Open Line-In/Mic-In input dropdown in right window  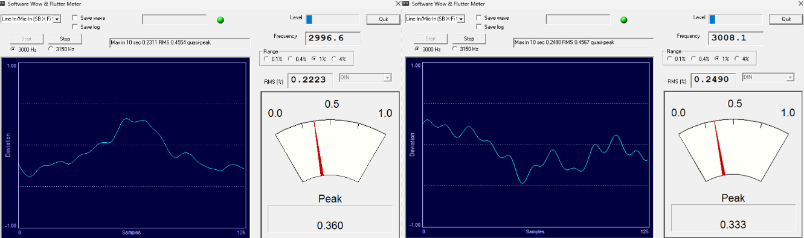[x=461, y=19]
